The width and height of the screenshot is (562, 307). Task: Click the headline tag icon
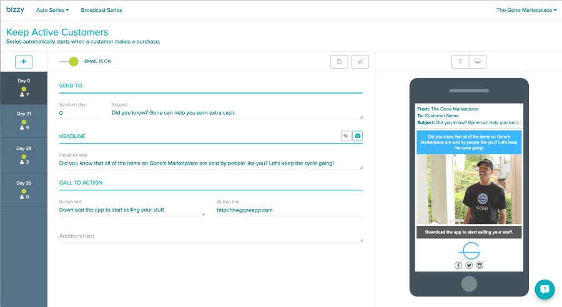pos(346,136)
